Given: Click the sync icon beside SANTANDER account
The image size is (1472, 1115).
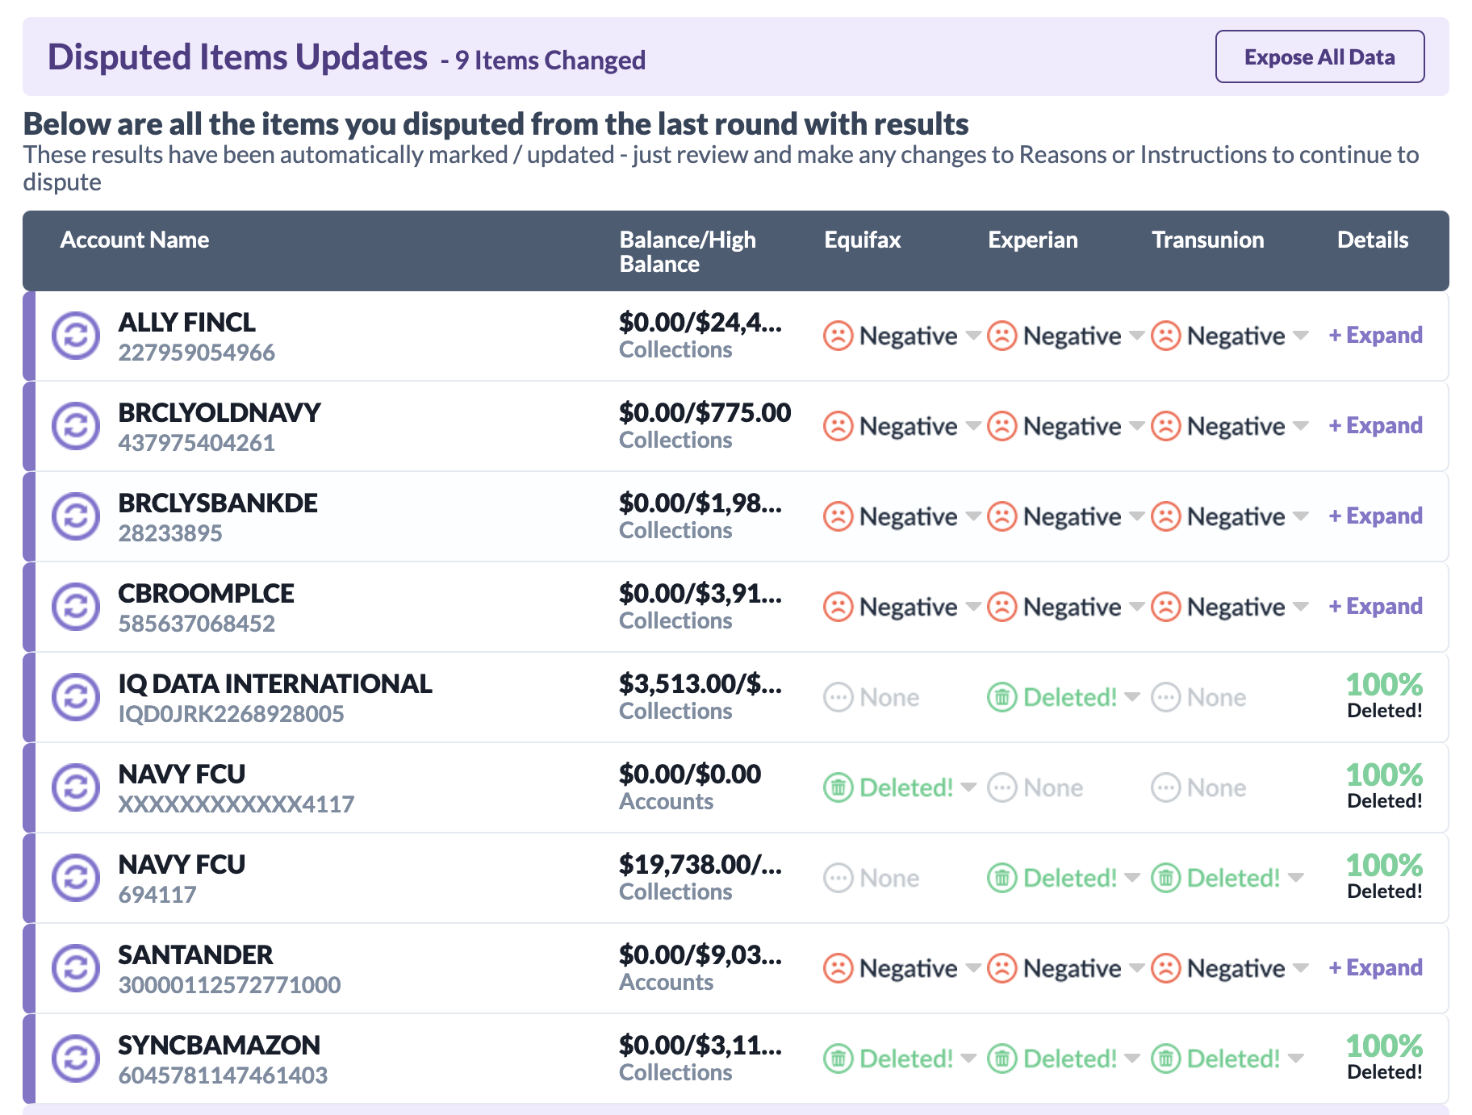Looking at the screenshot, I should click(x=76, y=968).
